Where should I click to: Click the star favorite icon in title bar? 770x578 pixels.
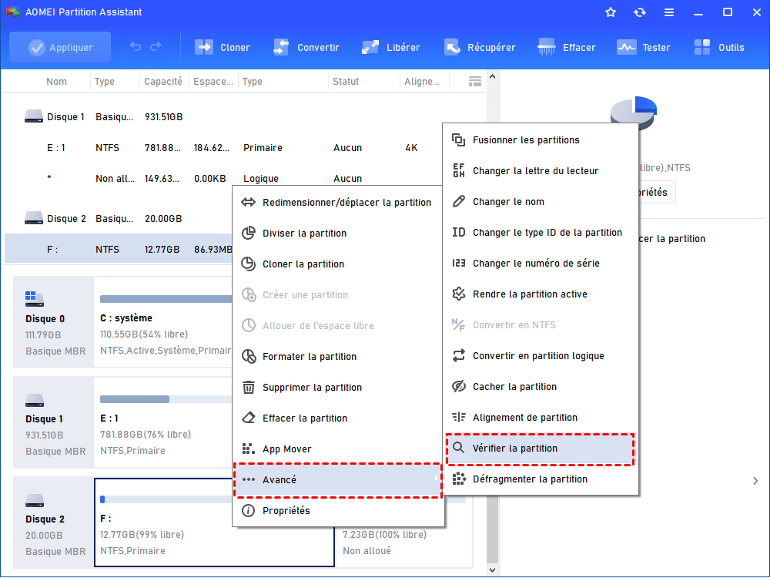click(x=611, y=12)
